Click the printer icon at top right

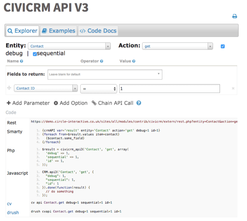coord(234,16)
